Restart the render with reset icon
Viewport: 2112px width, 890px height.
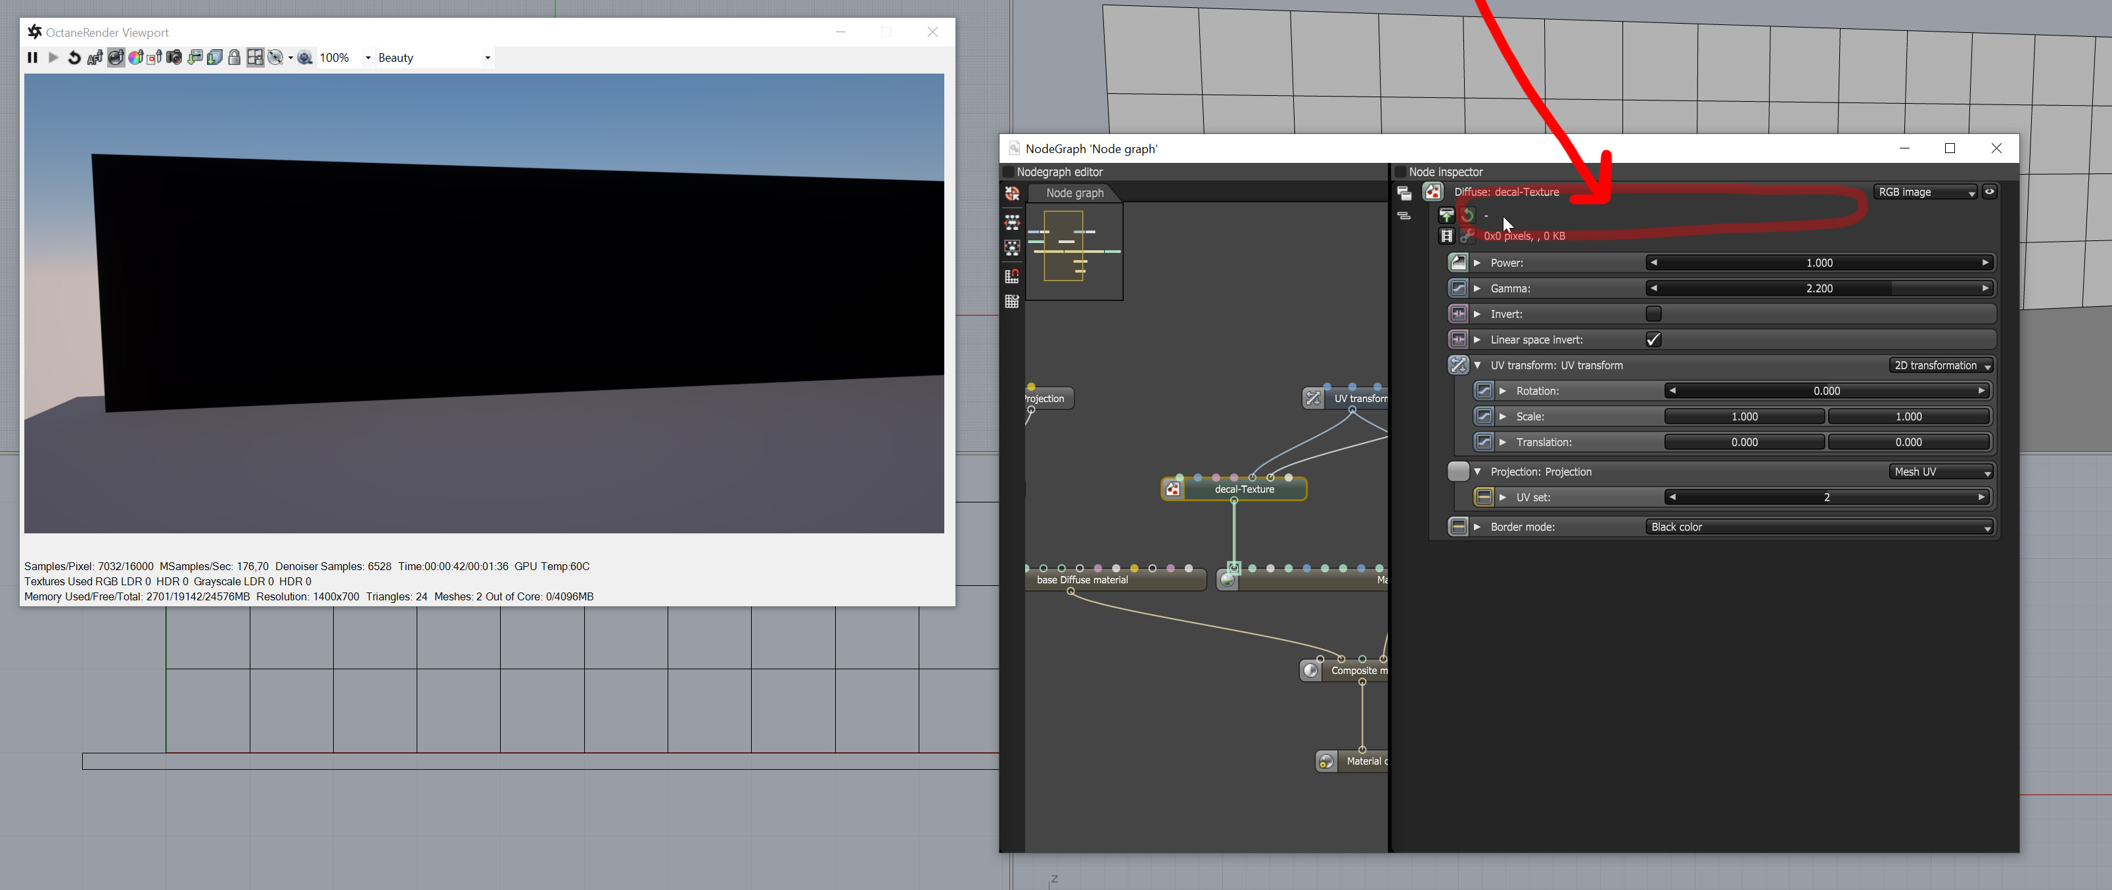point(74,57)
